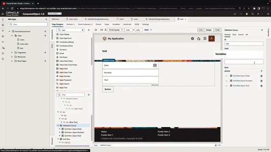Expand the Resources folder
Viewport: 271px width, 152px height.
12,57
